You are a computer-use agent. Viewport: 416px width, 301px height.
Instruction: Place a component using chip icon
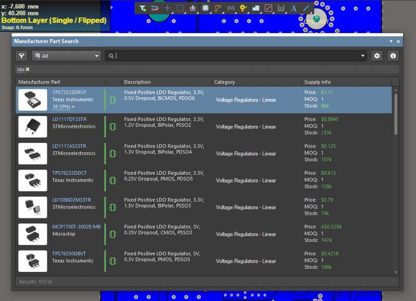pyautogui.click(x=205, y=8)
